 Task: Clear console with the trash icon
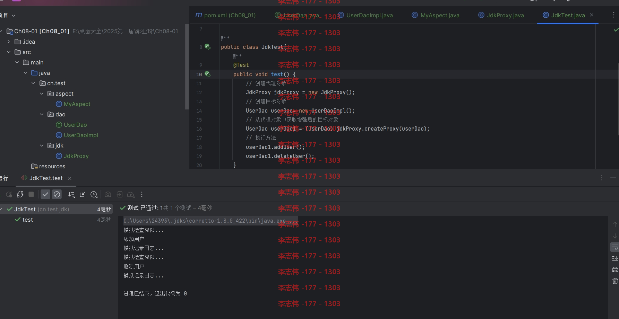click(615, 281)
